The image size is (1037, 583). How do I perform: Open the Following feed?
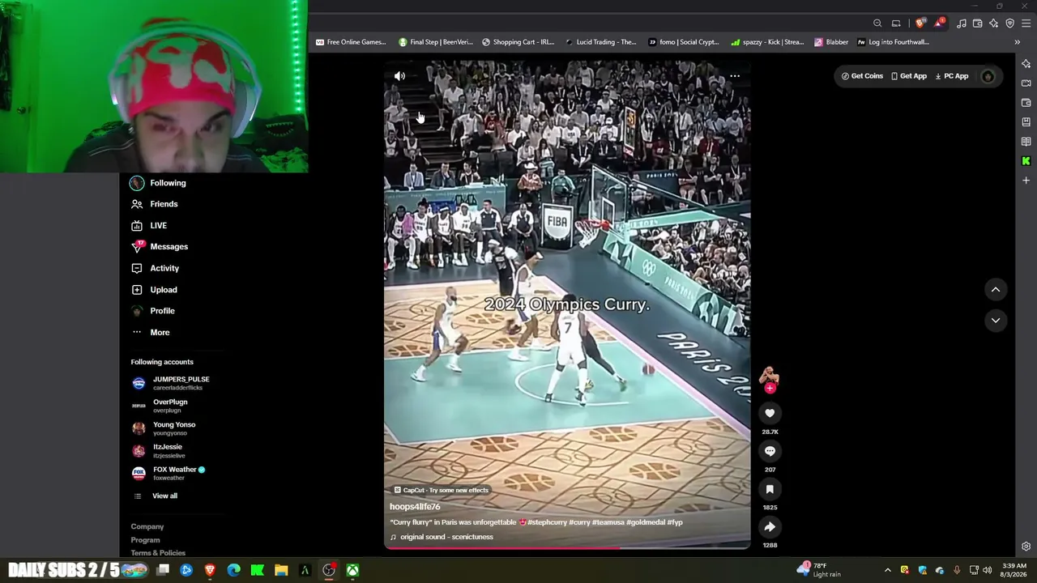(x=159, y=183)
